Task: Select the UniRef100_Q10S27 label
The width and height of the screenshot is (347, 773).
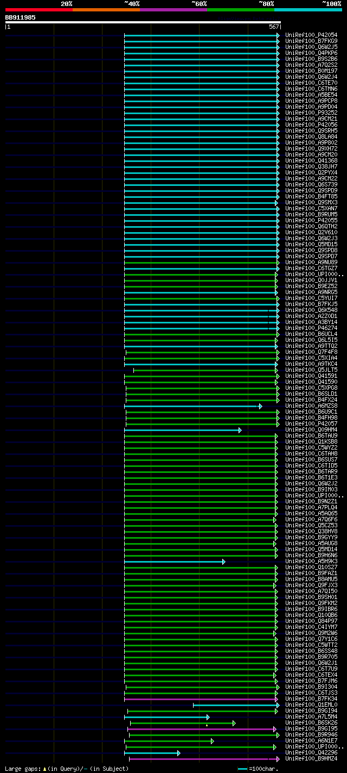Action: [311, 568]
